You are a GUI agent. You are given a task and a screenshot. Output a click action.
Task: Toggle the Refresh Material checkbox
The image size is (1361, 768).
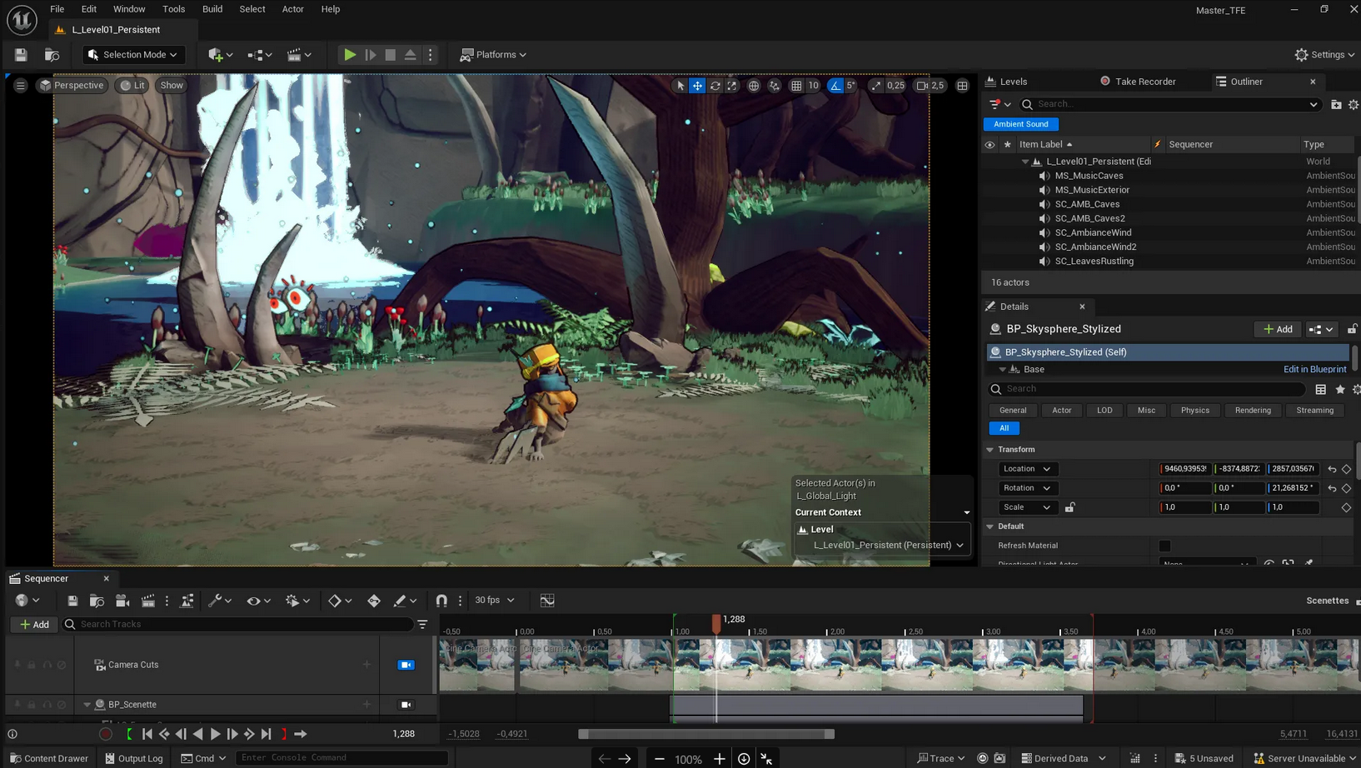click(1164, 546)
